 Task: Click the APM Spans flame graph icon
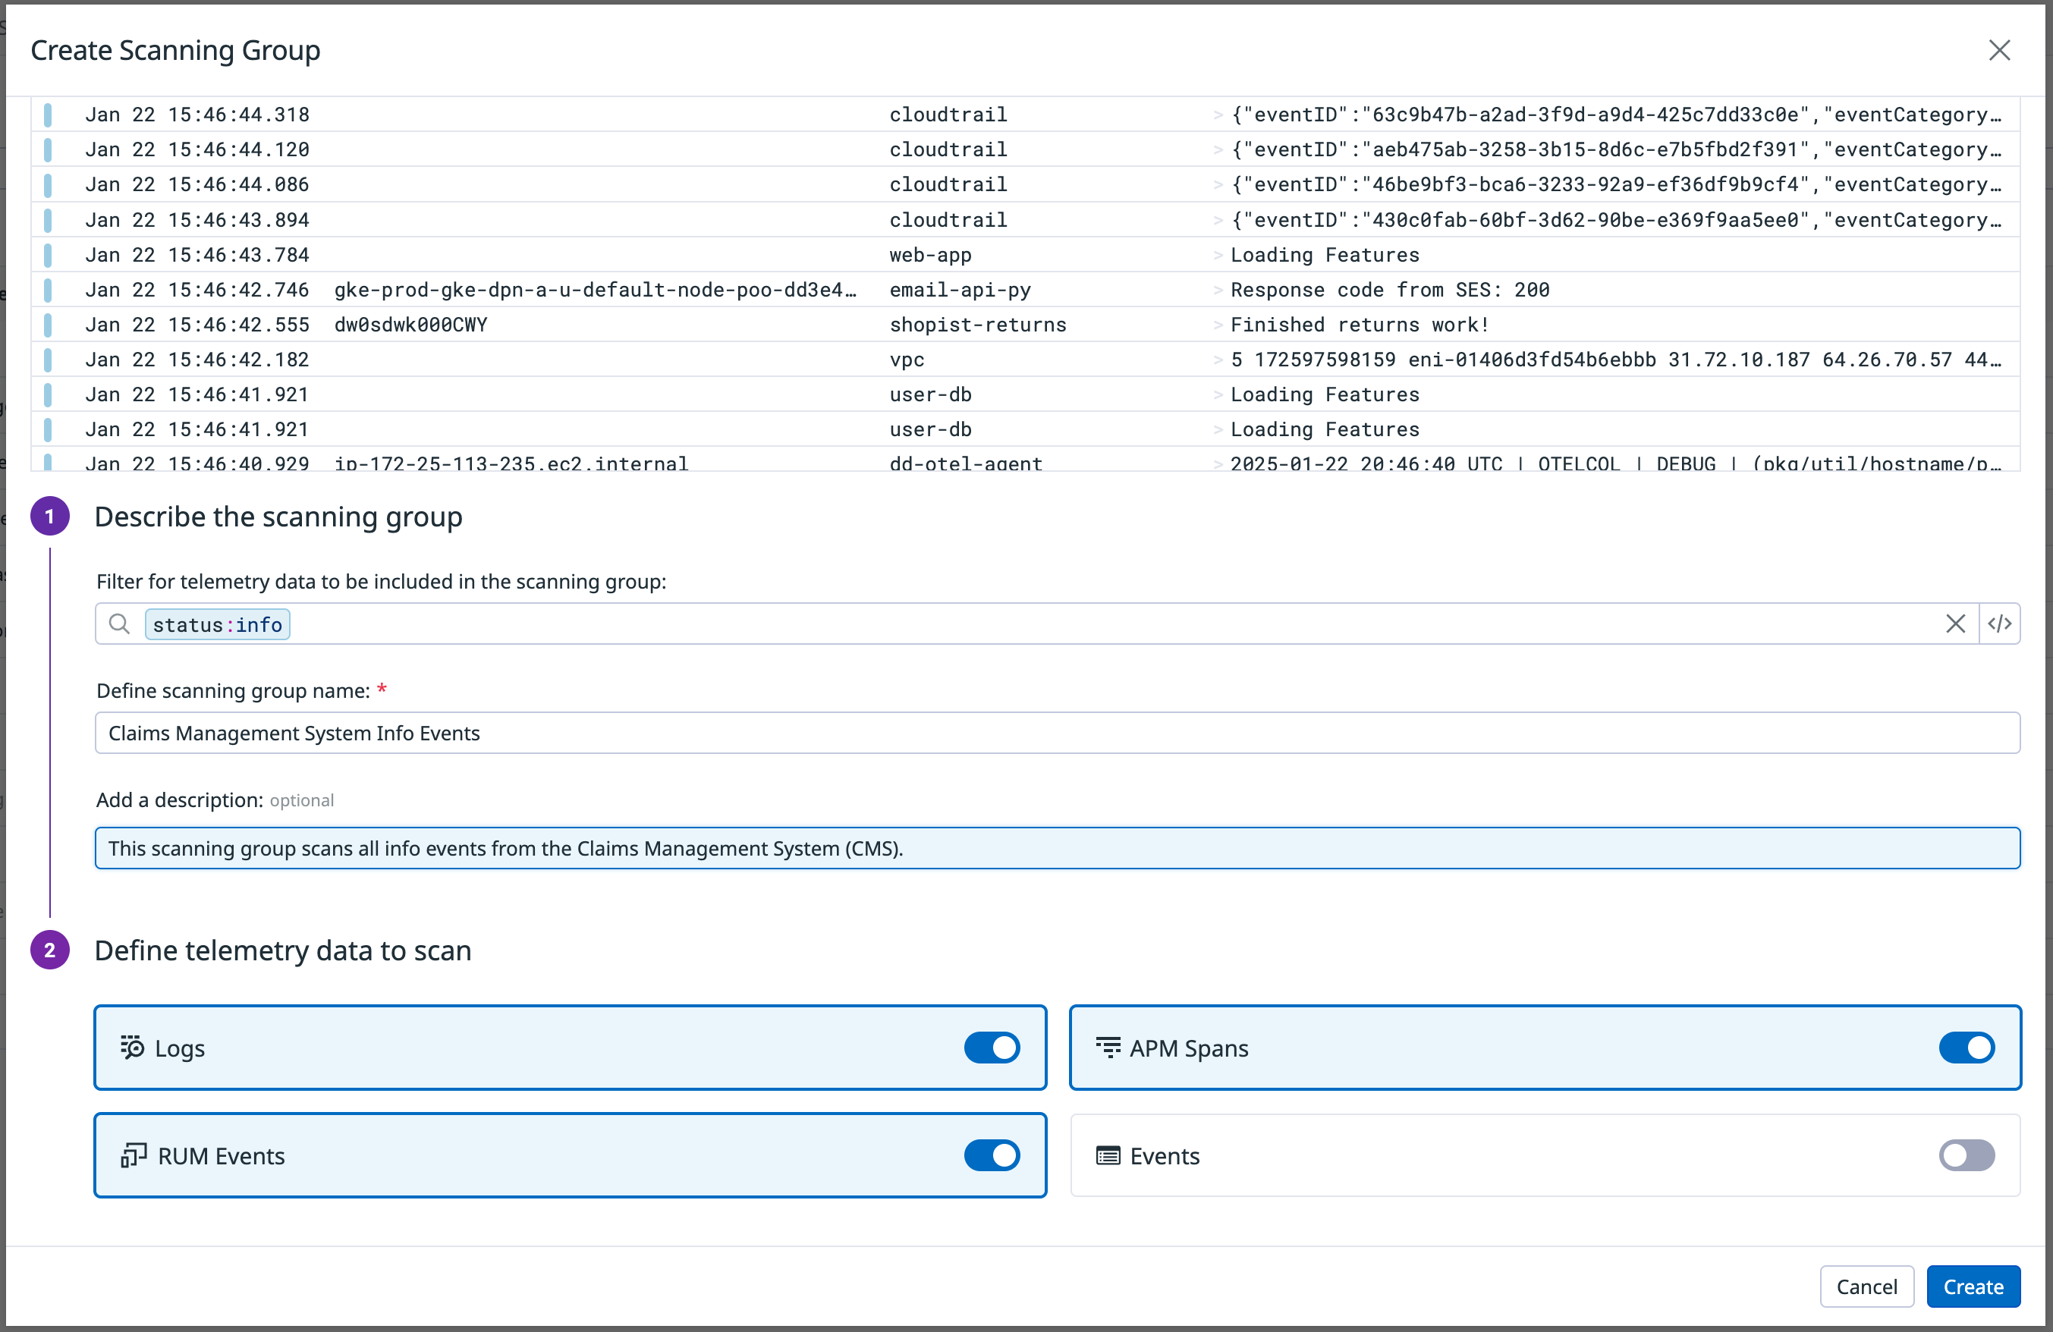pyautogui.click(x=1108, y=1048)
